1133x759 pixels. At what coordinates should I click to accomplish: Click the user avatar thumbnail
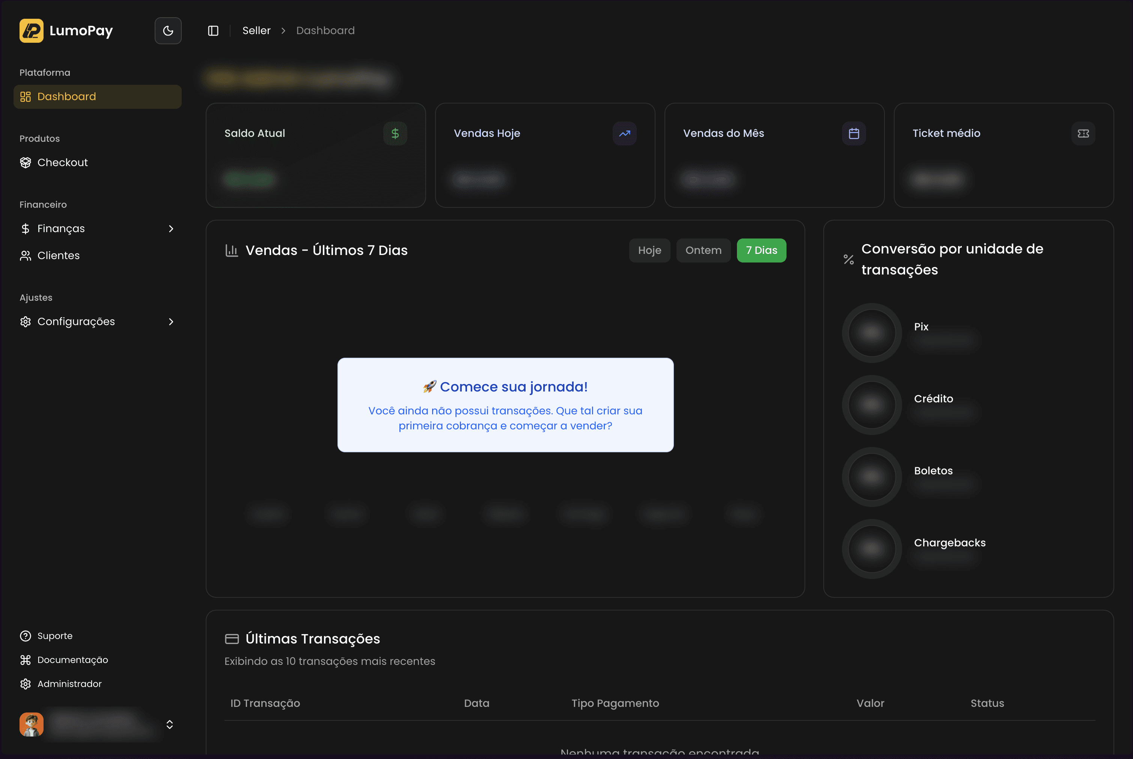point(32,724)
